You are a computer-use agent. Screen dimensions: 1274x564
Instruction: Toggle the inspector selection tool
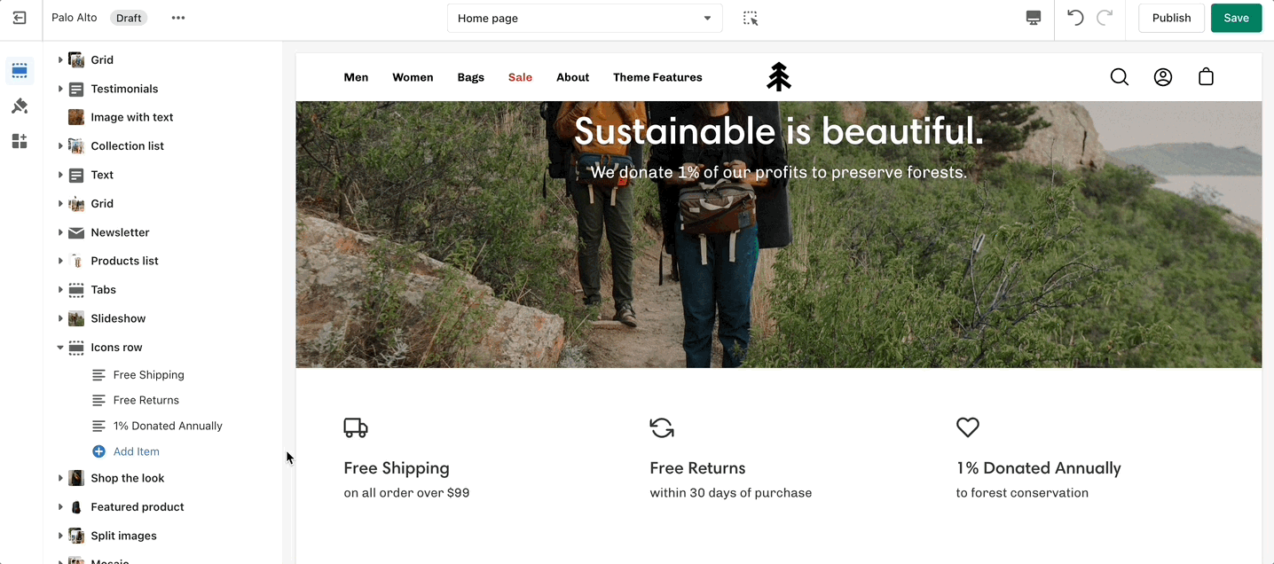(751, 18)
